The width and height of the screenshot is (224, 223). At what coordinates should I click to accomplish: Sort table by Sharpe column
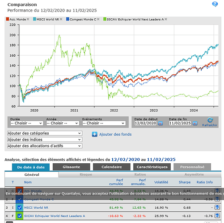coord(185,182)
